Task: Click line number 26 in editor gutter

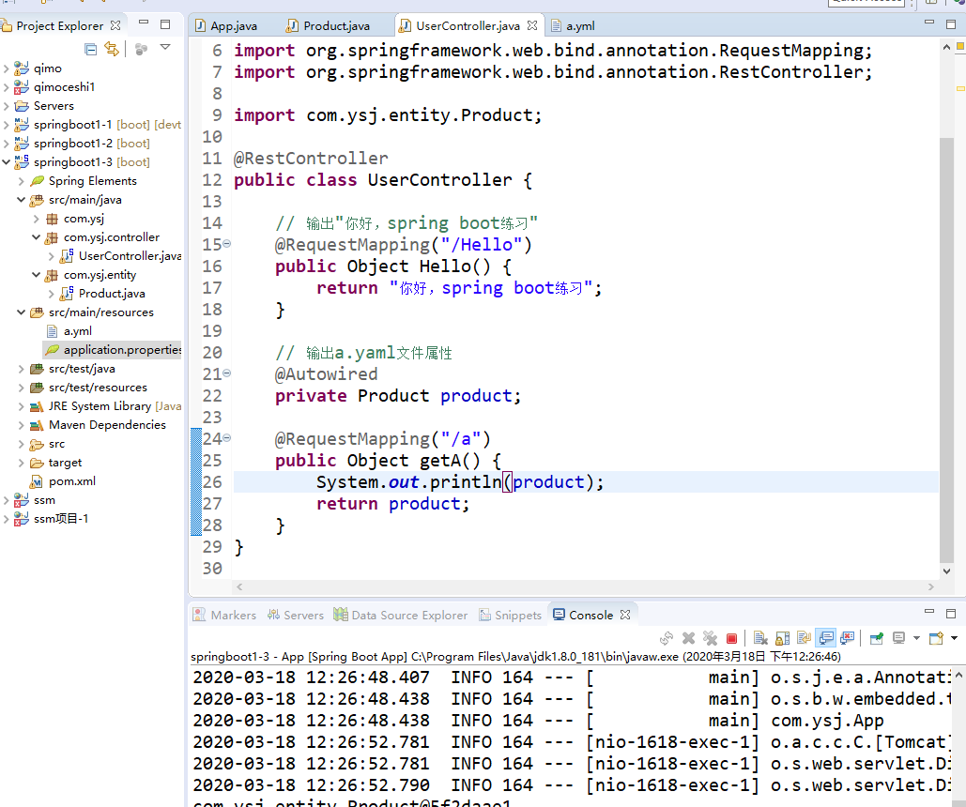Action: coord(212,481)
